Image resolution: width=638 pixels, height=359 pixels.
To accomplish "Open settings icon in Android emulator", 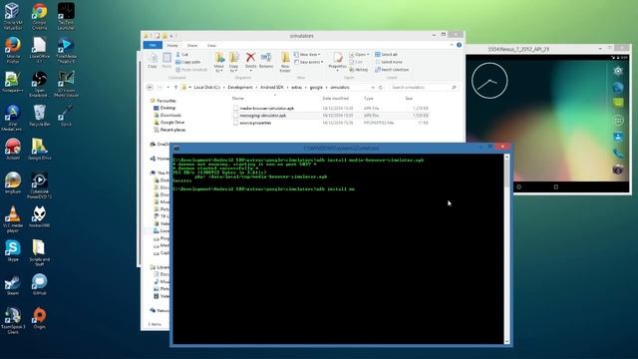I will (x=618, y=71).
